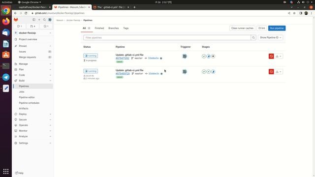Collapse the Build sidebar section
The height and width of the screenshot is (177, 315).
point(33,81)
